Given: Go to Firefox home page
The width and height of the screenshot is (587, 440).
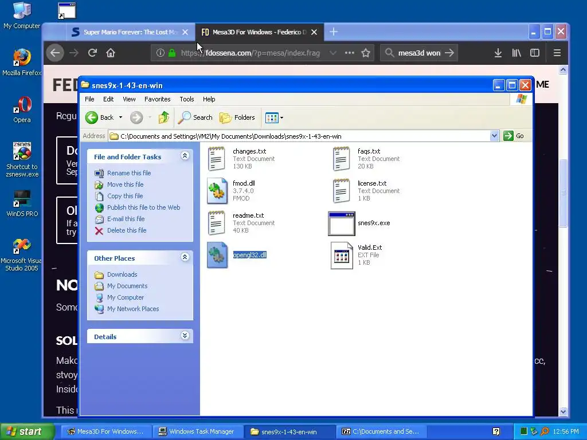Looking at the screenshot, I should [x=111, y=53].
